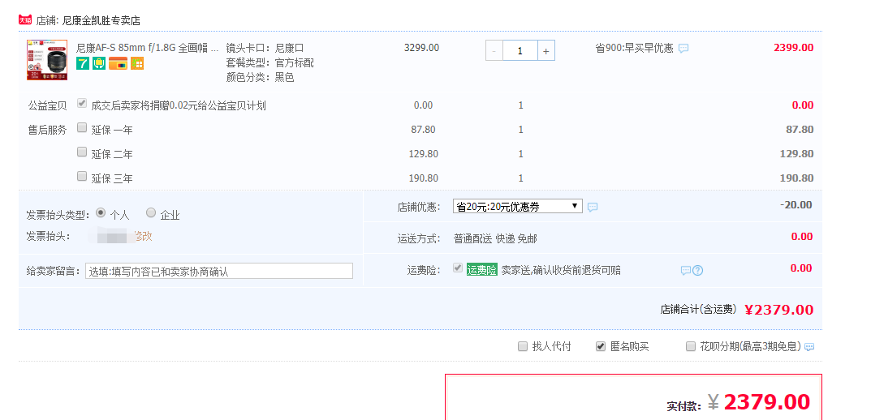Open the 尼康AF-S 85mm f/1.8G product title
The width and height of the screenshot is (871, 420).
(x=147, y=49)
